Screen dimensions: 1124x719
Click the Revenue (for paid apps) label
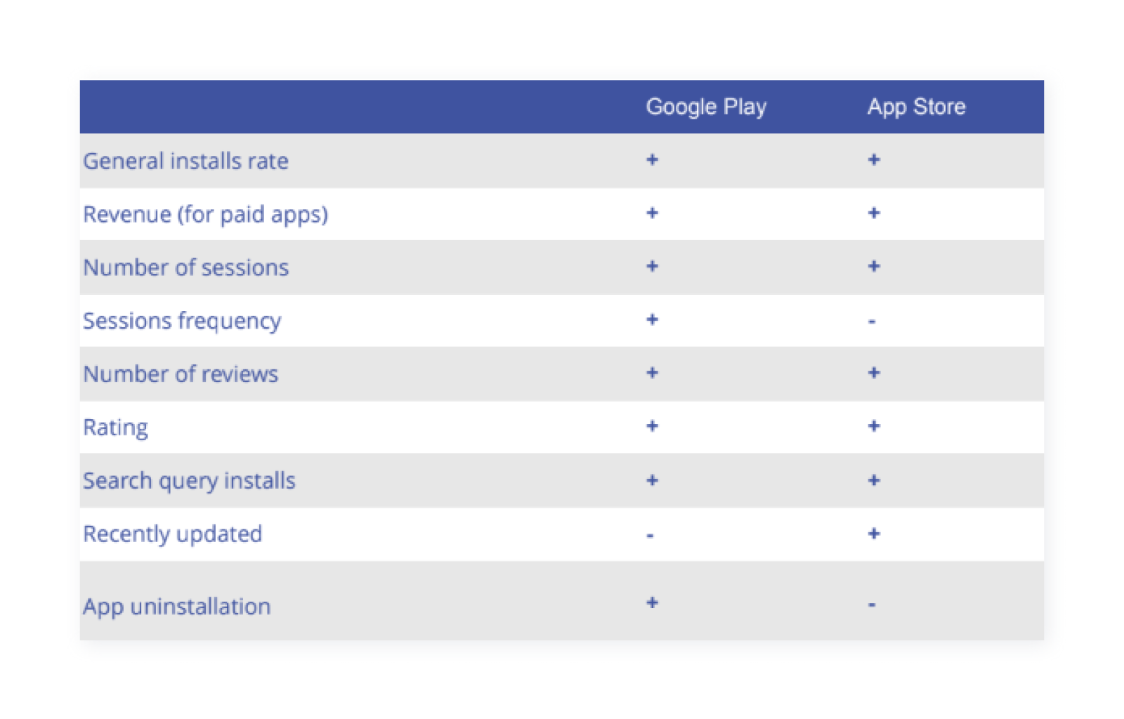[205, 214]
